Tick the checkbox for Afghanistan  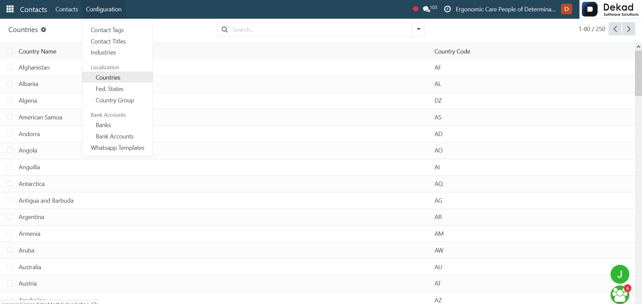point(10,67)
